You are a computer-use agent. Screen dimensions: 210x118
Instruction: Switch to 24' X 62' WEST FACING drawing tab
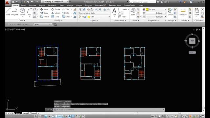[x=19, y=24]
